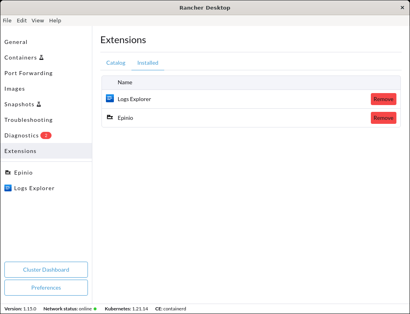Switch to the Installed tab
410x314 pixels.
pos(147,63)
